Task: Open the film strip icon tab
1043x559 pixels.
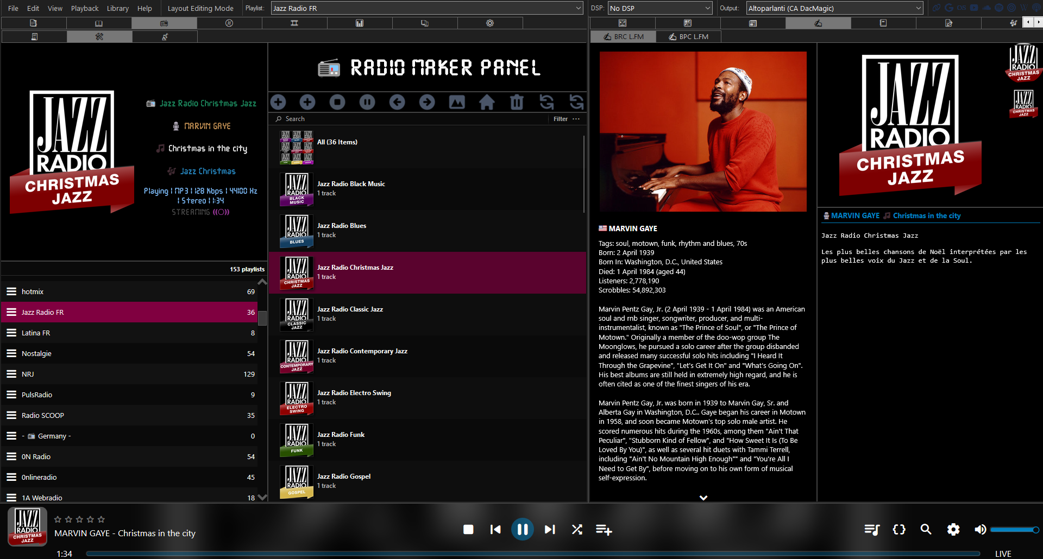Action: coord(294,23)
